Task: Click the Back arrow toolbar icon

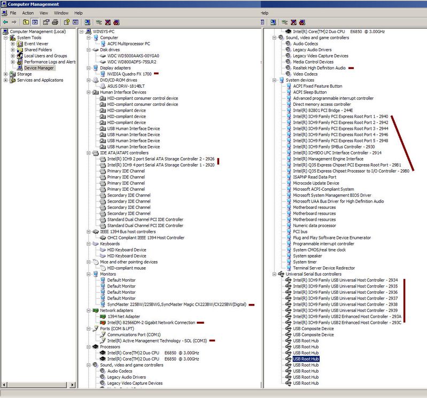Action: point(5,22)
